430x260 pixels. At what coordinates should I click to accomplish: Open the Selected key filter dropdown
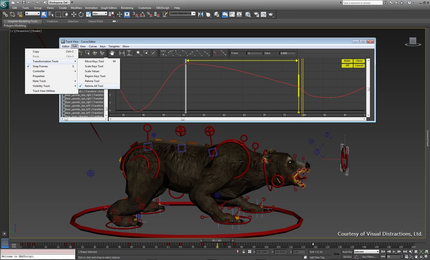pyautogui.click(x=366, y=252)
